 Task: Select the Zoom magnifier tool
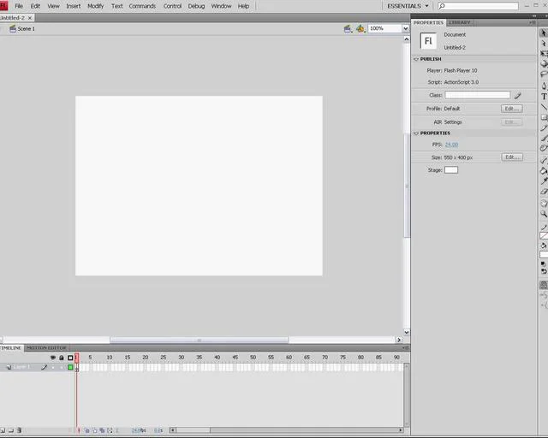coord(544,214)
